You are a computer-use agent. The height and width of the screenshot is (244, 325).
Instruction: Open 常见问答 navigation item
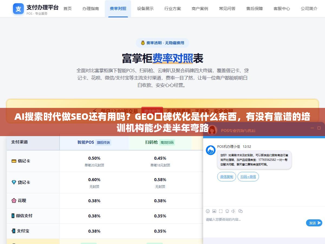coord(227,9)
